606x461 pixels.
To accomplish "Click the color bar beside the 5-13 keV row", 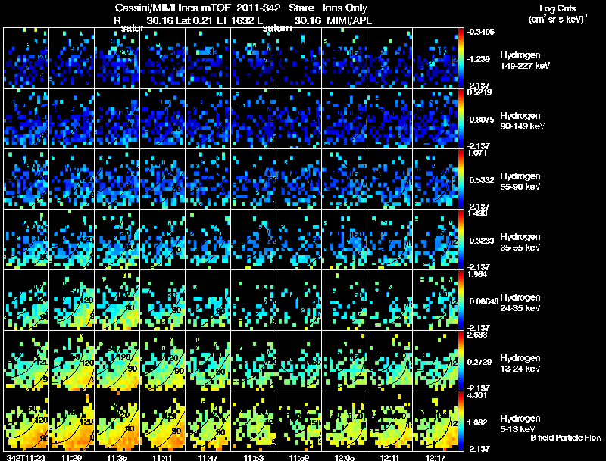I will tap(461, 422).
